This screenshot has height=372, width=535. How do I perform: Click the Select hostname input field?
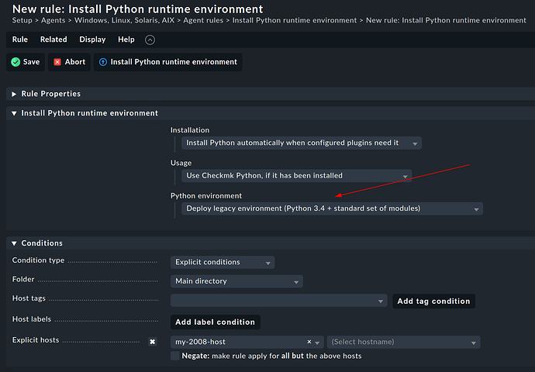point(403,342)
